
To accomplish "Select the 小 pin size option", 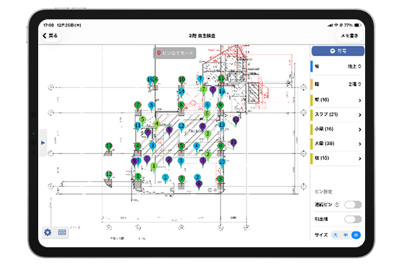I will 357,235.
